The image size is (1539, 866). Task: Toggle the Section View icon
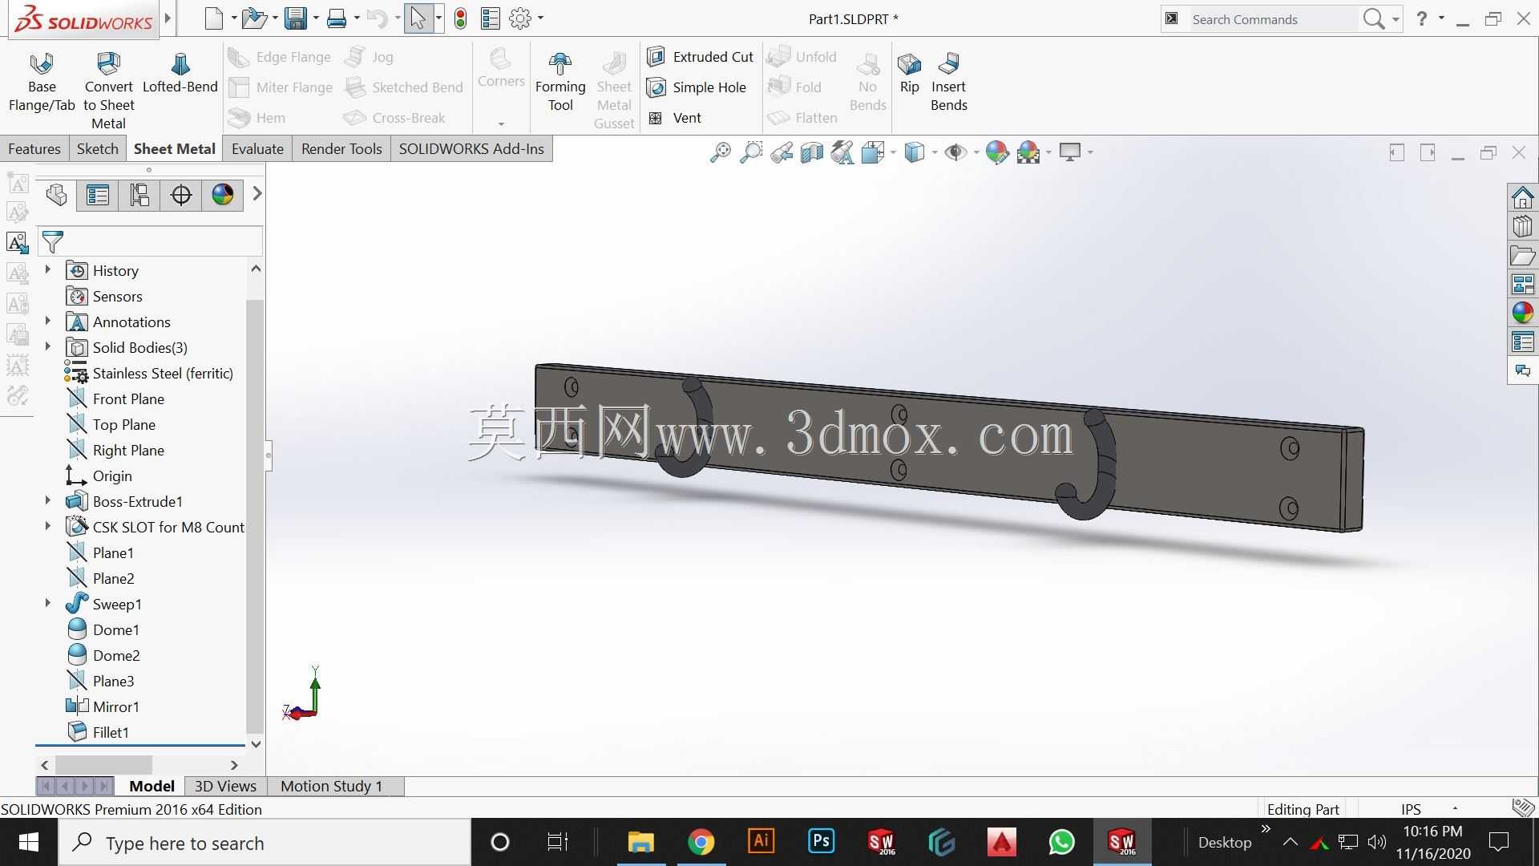(x=812, y=152)
